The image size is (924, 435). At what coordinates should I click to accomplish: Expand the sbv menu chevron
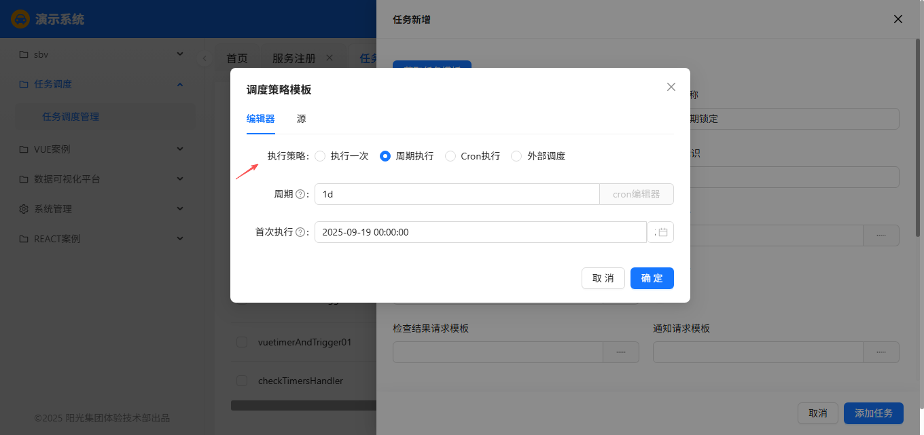180,54
